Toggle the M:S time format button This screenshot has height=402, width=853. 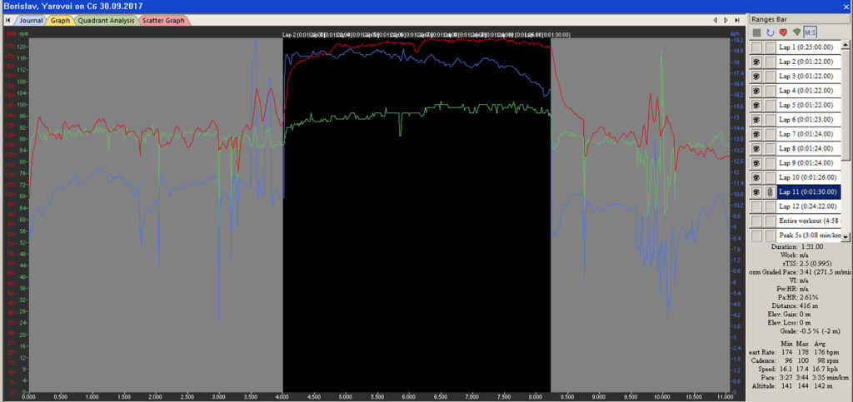pyautogui.click(x=811, y=32)
